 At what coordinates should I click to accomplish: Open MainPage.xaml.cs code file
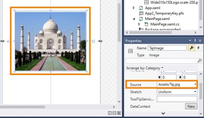(165, 24)
